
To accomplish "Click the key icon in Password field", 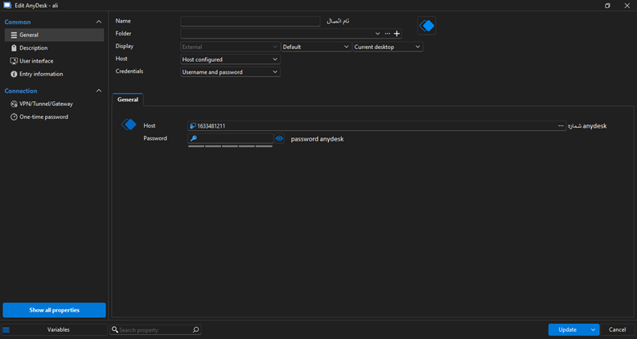I will click(194, 138).
